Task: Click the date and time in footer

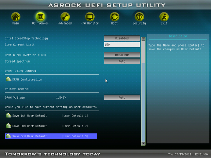Action: 188,154
